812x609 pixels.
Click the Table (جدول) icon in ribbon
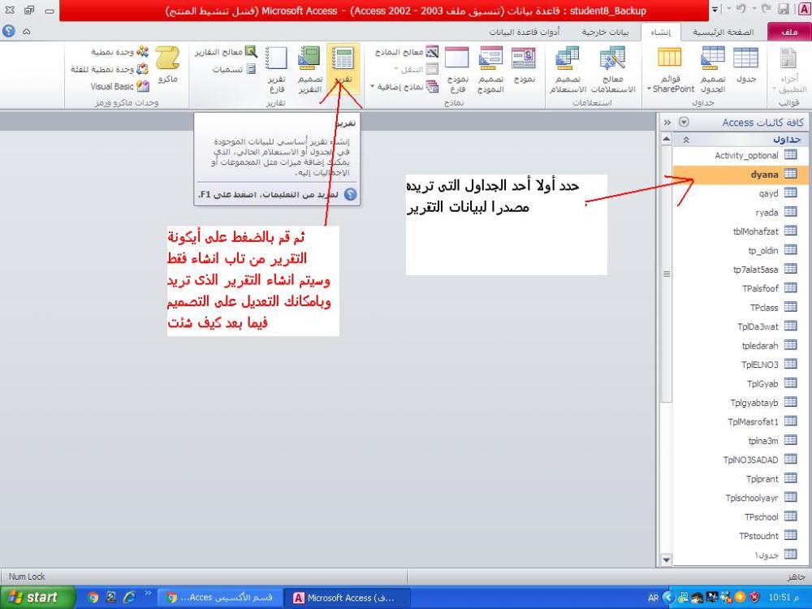tap(745, 65)
